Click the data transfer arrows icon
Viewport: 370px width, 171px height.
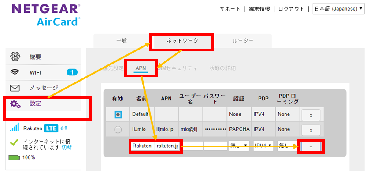pos(64,128)
